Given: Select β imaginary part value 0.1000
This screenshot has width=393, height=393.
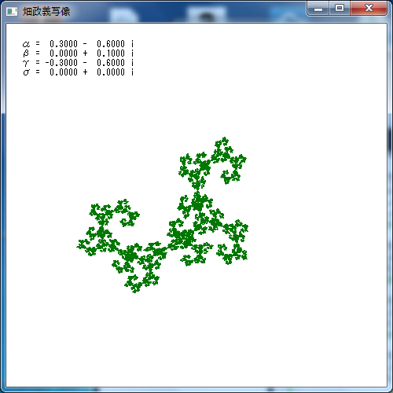Looking at the screenshot, I should (x=111, y=53).
